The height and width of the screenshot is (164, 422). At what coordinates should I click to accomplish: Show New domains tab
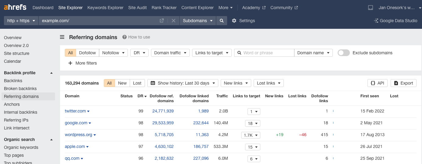pos(122,83)
